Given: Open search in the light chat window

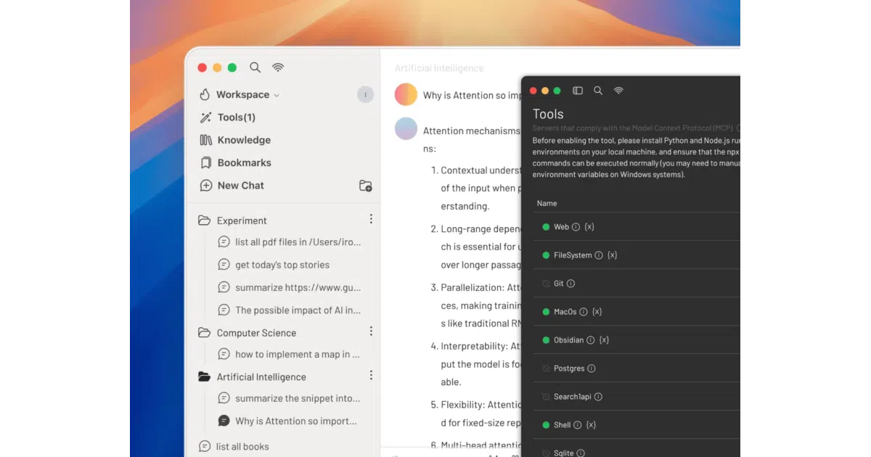Looking at the screenshot, I should (x=255, y=67).
